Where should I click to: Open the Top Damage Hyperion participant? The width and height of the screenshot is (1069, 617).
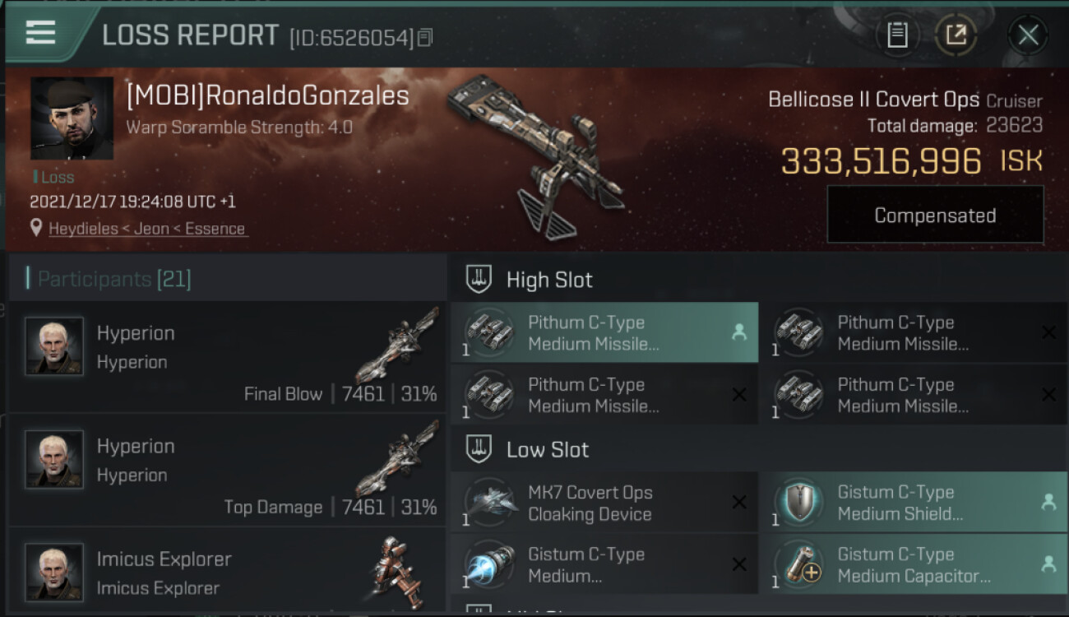coord(228,470)
